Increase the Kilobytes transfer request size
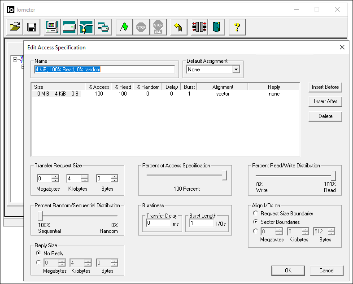Screen dimensions: 353x284 point(85,176)
